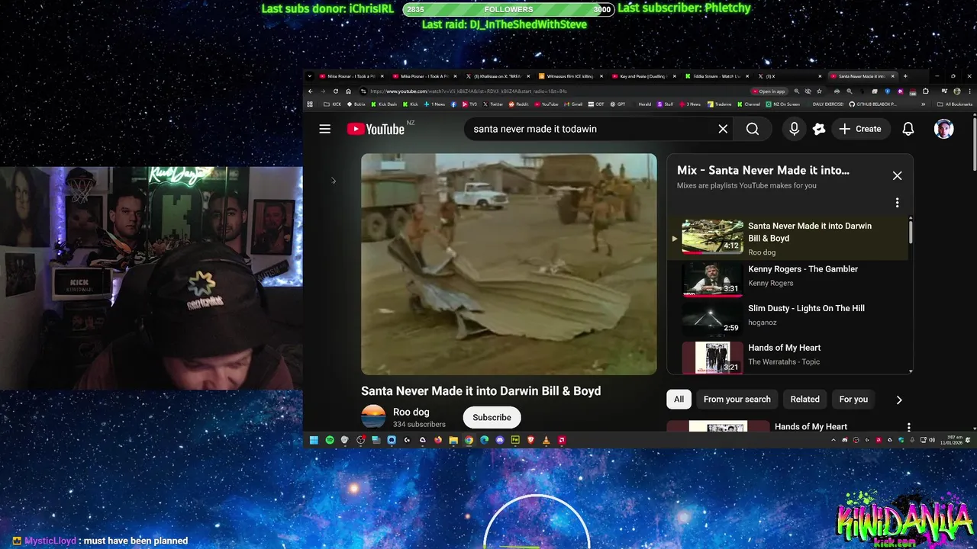Go to the YouTube home logo
This screenshot has width=977, height=549.
tap(376, 129)
